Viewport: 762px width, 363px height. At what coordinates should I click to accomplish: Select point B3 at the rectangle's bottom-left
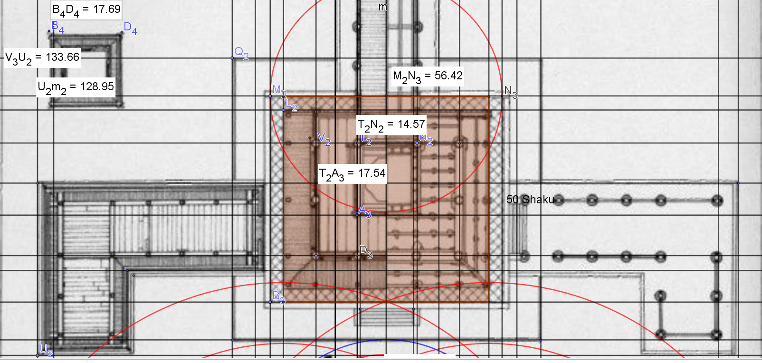tap(270, 302)
